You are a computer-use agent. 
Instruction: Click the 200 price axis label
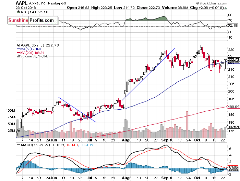click(x=231, y=91)
